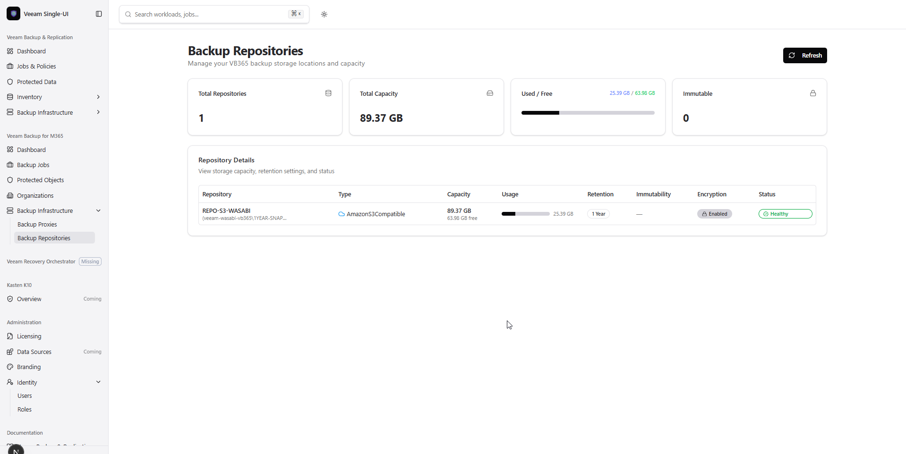Select Protected Objects in the sidebar
The image size is (906, 454).
click(x=40, y=180)
